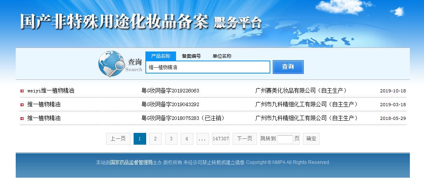Screen dimensions: 424x195
Task: Switch to the 备案编号 tab
Action: pyautogui.click(x=191, y=56)
